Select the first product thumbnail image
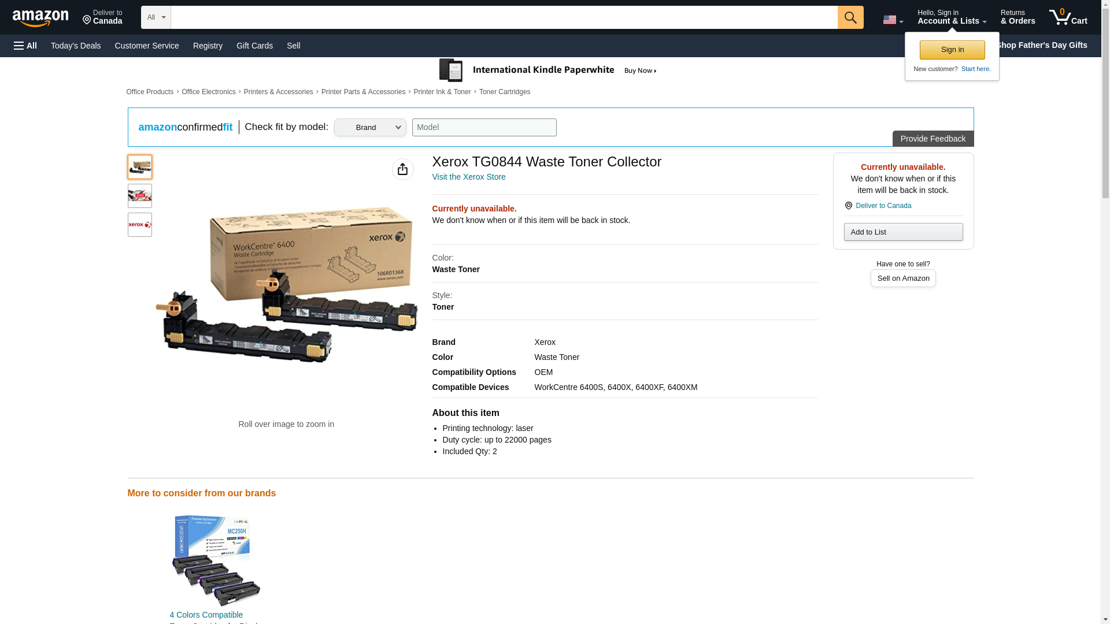 pyautogui.click(x=140, y=167)
